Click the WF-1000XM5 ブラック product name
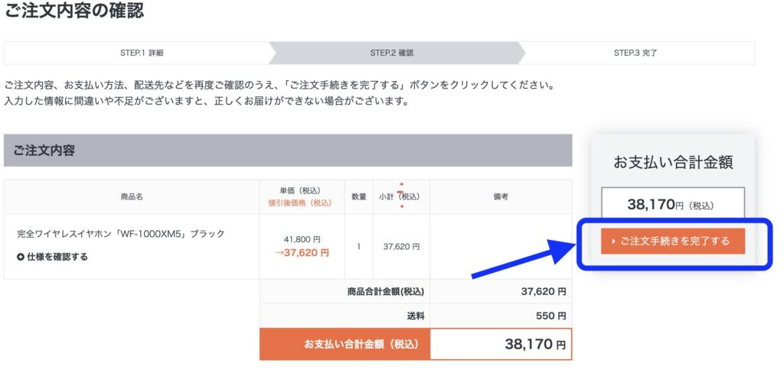This screenshot has height=376, width=784. 120,233
